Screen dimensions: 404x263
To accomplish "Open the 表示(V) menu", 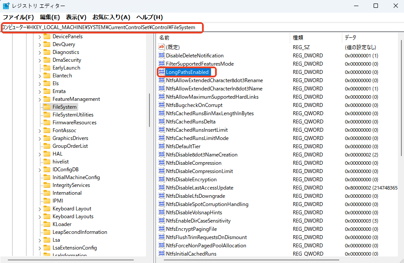I will pyautogui.click(x=76, y=17).
